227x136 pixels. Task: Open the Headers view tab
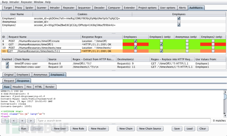[x=18, y=87]
